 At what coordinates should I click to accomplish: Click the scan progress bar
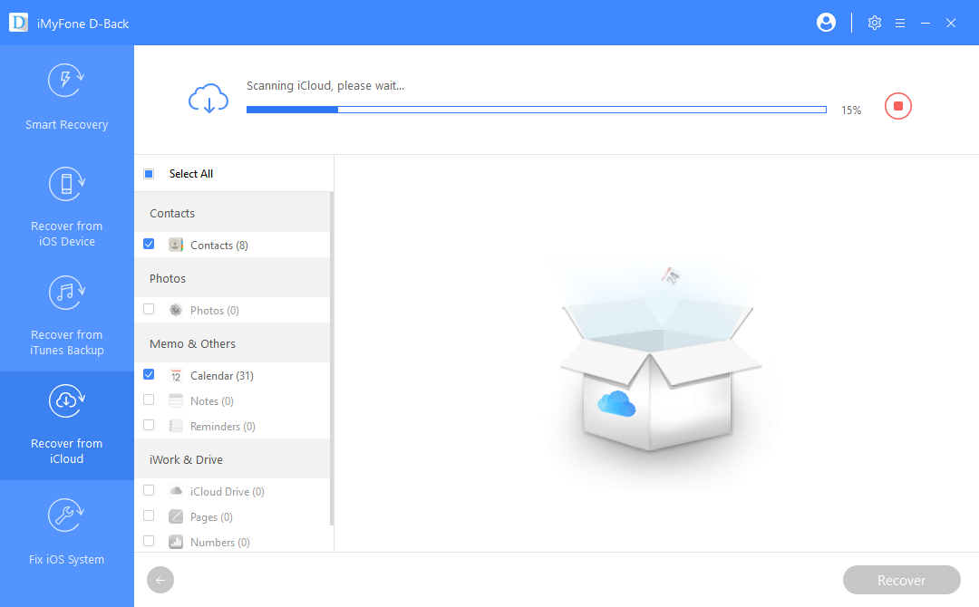537,110
